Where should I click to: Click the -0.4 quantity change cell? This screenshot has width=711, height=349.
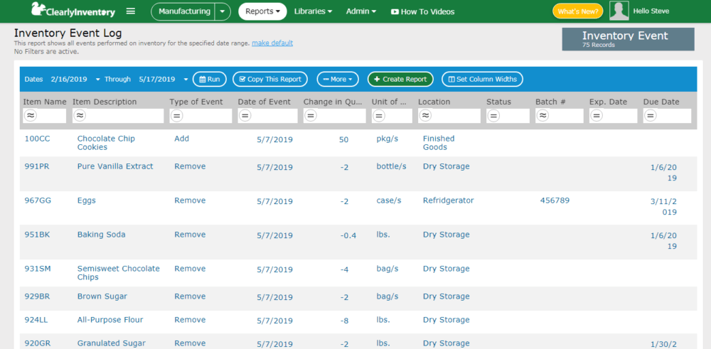(x=348, y=236)
